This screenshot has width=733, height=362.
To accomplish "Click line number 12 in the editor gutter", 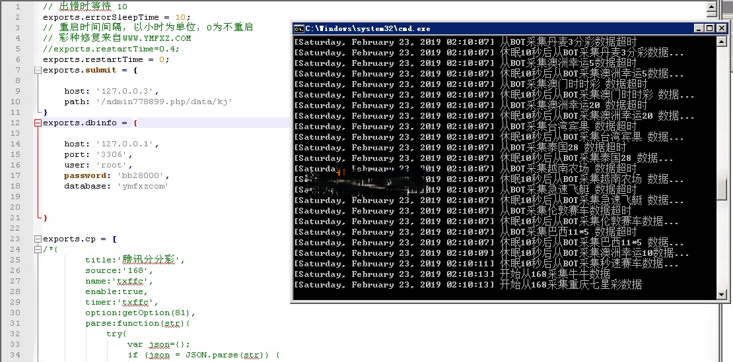I will (x=15, y=123).
